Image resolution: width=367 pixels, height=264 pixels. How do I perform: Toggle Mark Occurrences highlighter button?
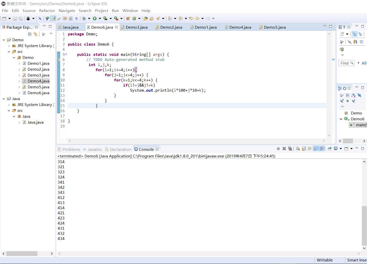[53, 18]
